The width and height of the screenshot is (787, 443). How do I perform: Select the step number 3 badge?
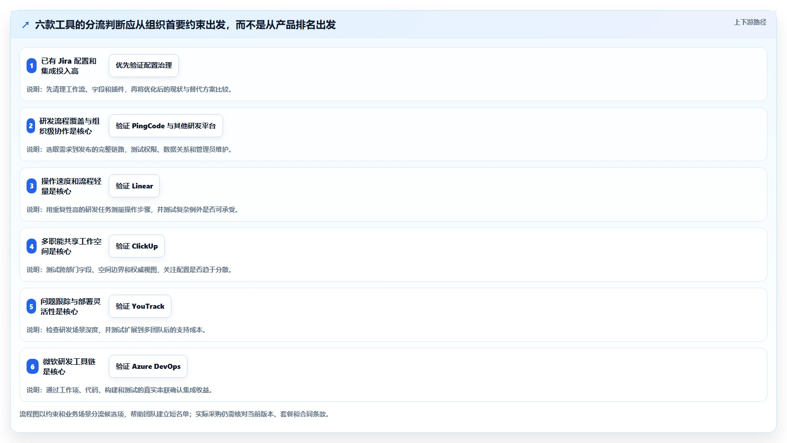[32, 186]
